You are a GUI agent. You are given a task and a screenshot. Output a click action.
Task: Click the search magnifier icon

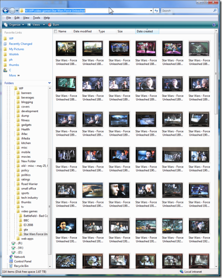(215, 10)
